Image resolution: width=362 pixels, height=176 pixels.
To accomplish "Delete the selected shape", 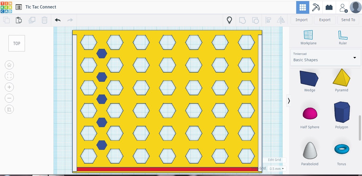I will pyautogui.click(x=44, y=20).
